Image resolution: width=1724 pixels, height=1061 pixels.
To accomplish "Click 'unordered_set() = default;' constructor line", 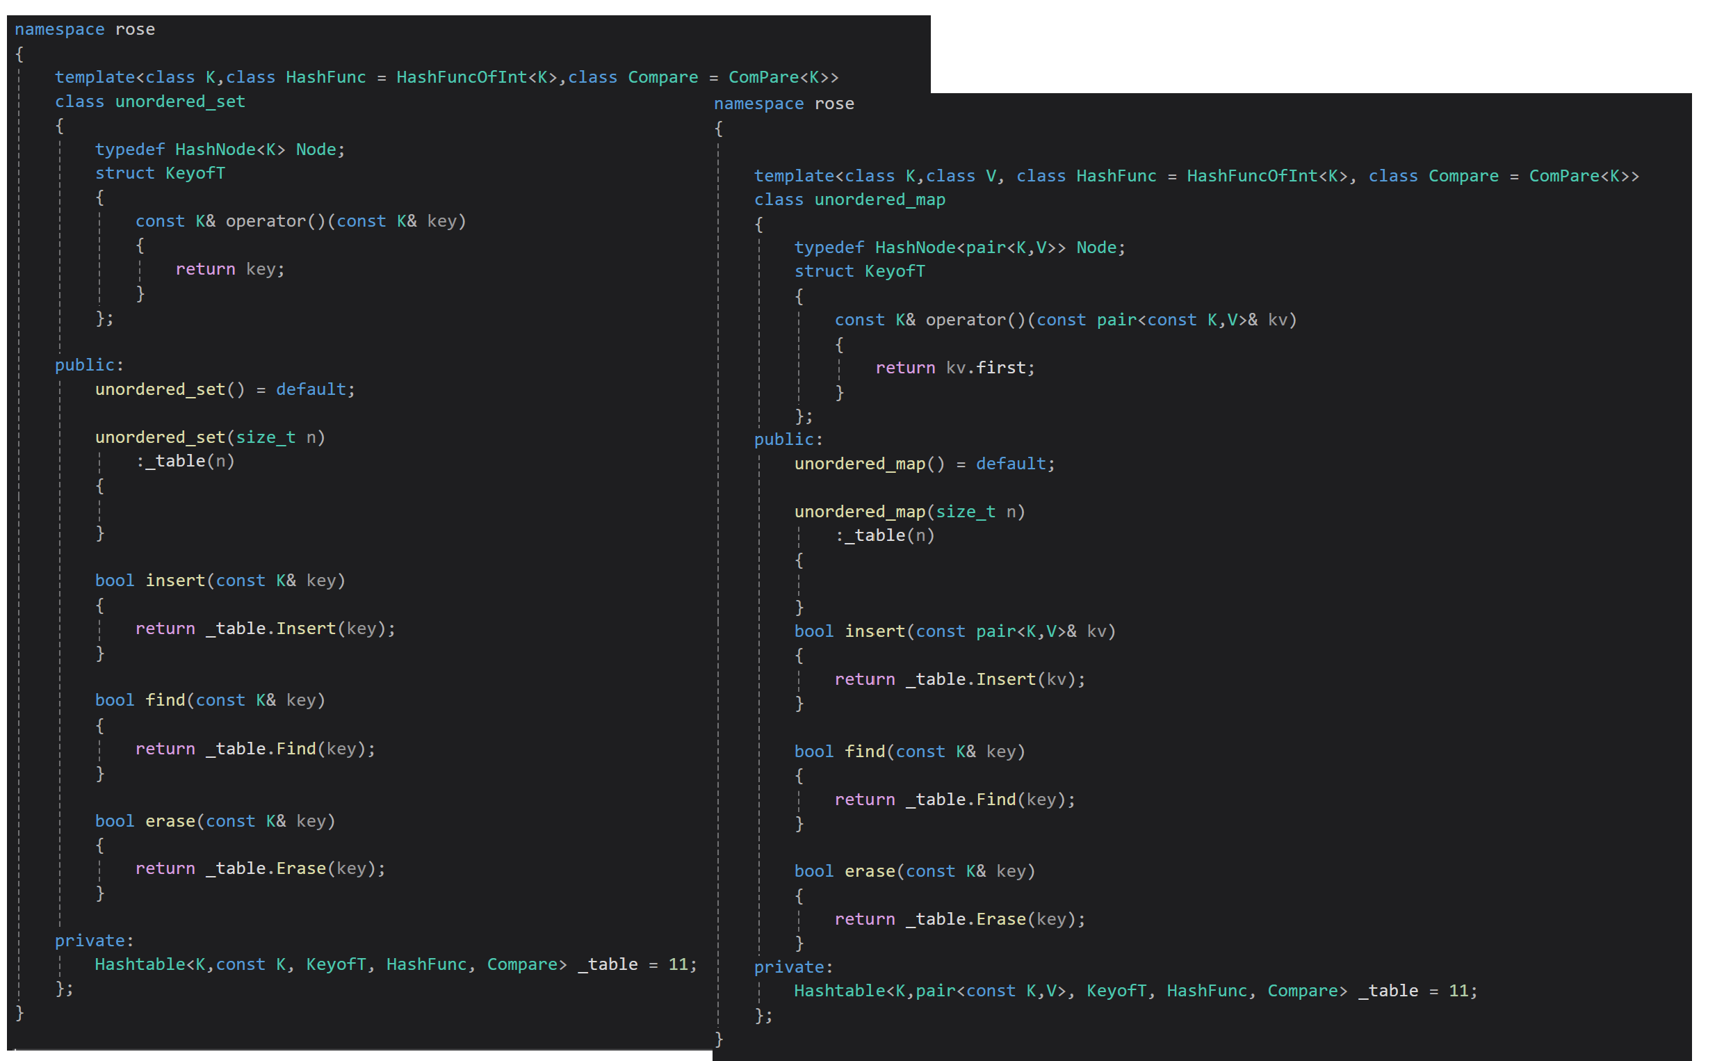I will pos(225,389).
